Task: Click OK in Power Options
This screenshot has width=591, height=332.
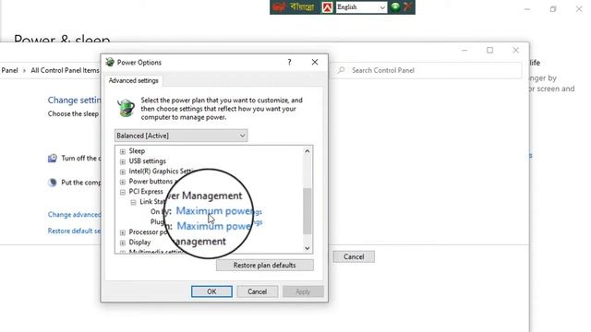Action: [x=211, y=291]
